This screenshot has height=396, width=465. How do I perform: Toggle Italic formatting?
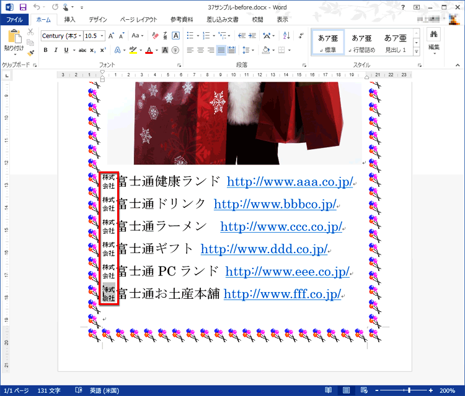click(56, 50)
